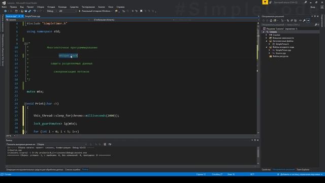
Task: Click the Forward icon in Solution Explorer
Action: tap(267, 20)
